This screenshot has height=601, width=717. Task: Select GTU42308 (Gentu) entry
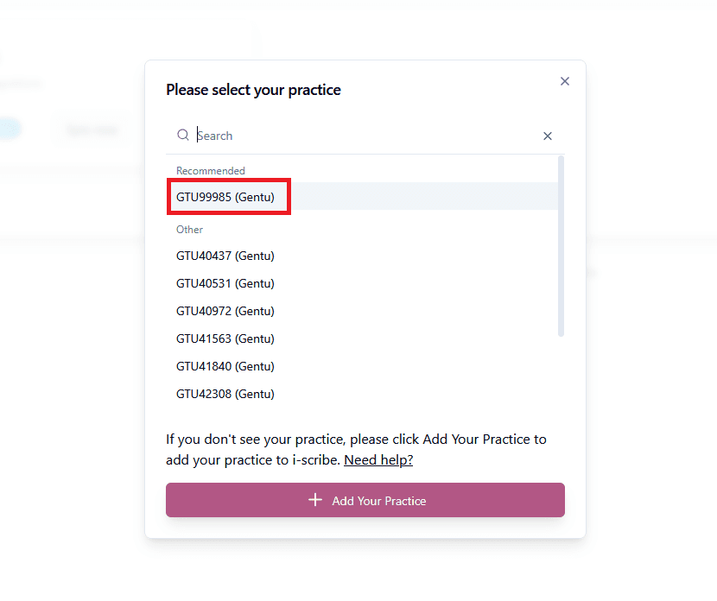tap(362, 394)
